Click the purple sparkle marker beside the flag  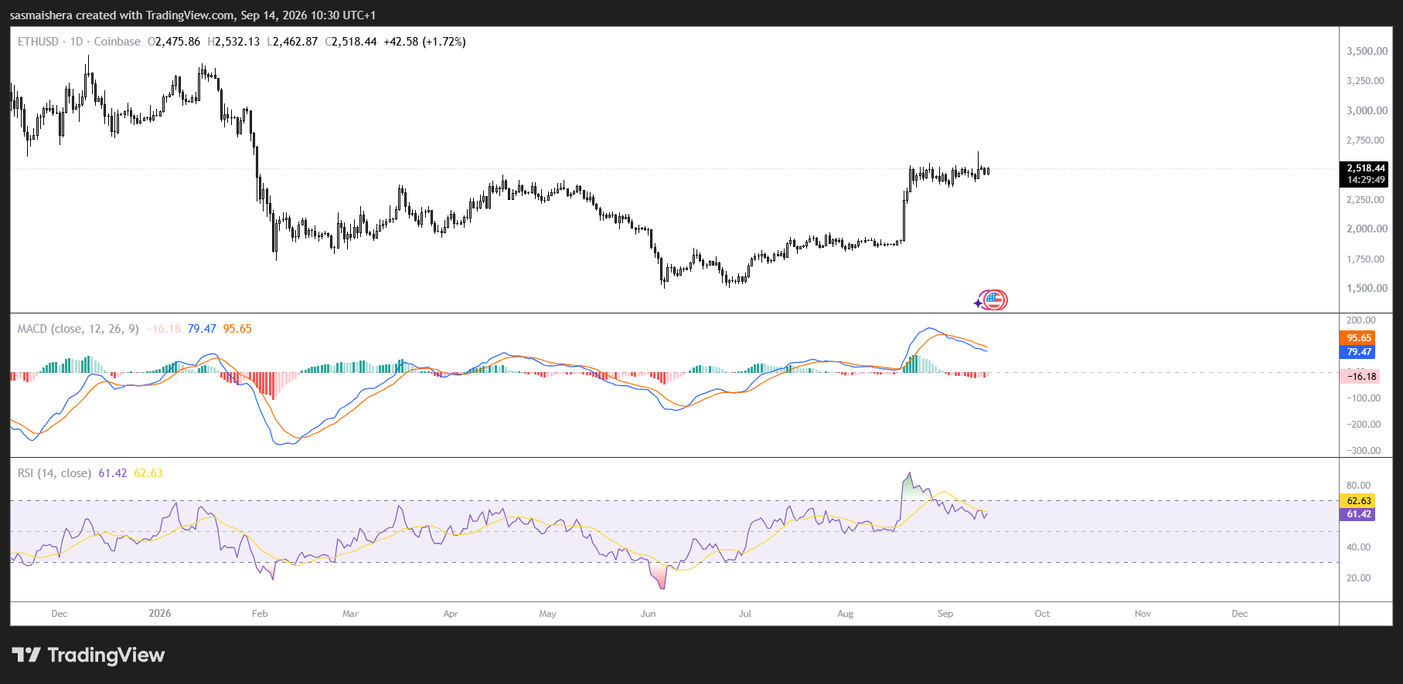tap(978, 303)
